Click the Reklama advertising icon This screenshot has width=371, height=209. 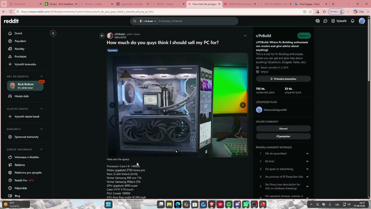(10, 165)
